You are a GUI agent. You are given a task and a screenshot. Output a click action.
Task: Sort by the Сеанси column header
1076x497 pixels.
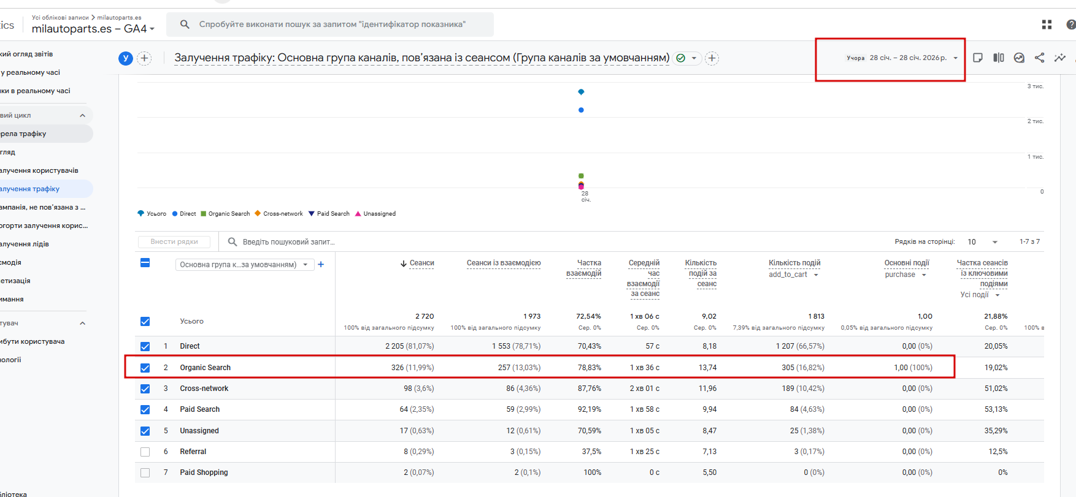point(421,263)
